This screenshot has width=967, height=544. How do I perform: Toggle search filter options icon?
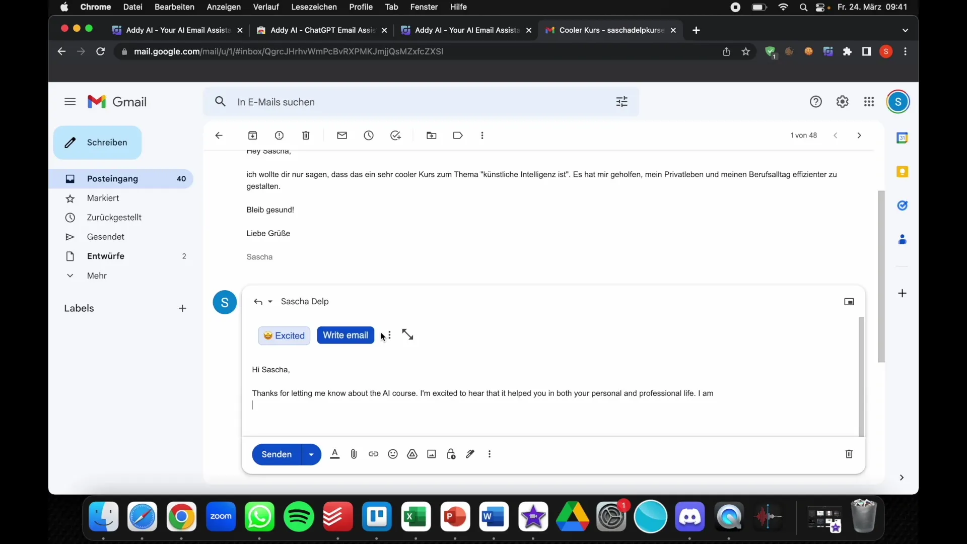[621, 102]
